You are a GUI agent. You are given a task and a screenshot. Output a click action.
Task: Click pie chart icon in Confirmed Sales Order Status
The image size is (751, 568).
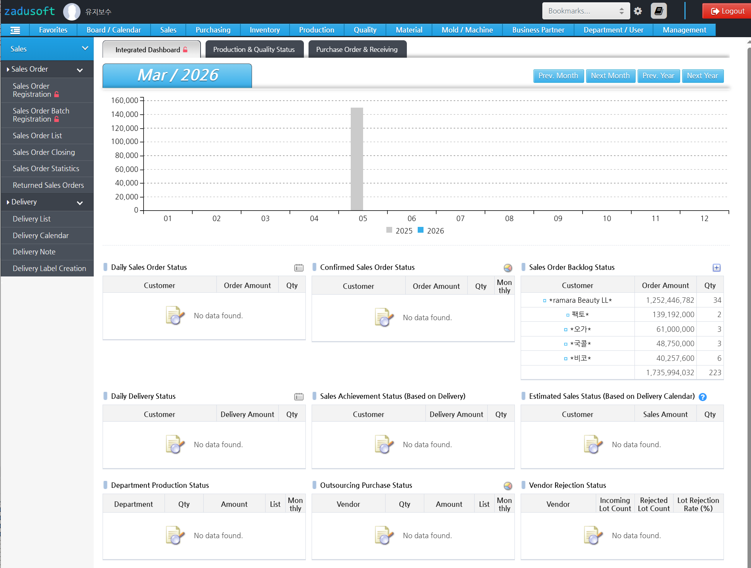coord(508,268)
